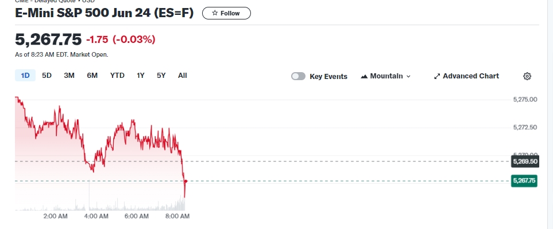This screenshot has width=553, height=229.
Task: Select the 3M time range
Action: coord(69,76)
